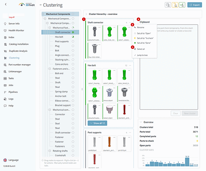Image resolution: width=206 pixels, height=171 pixels.
Task: Go to Index section
Action: point(11,37)
